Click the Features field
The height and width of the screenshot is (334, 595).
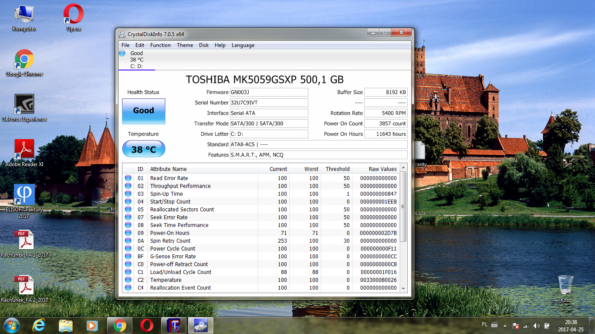pos(318,155)
